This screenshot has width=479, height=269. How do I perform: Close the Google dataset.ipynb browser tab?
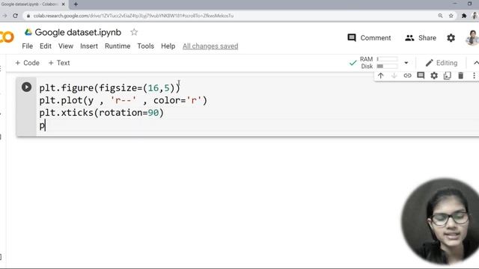pos(64,4)
